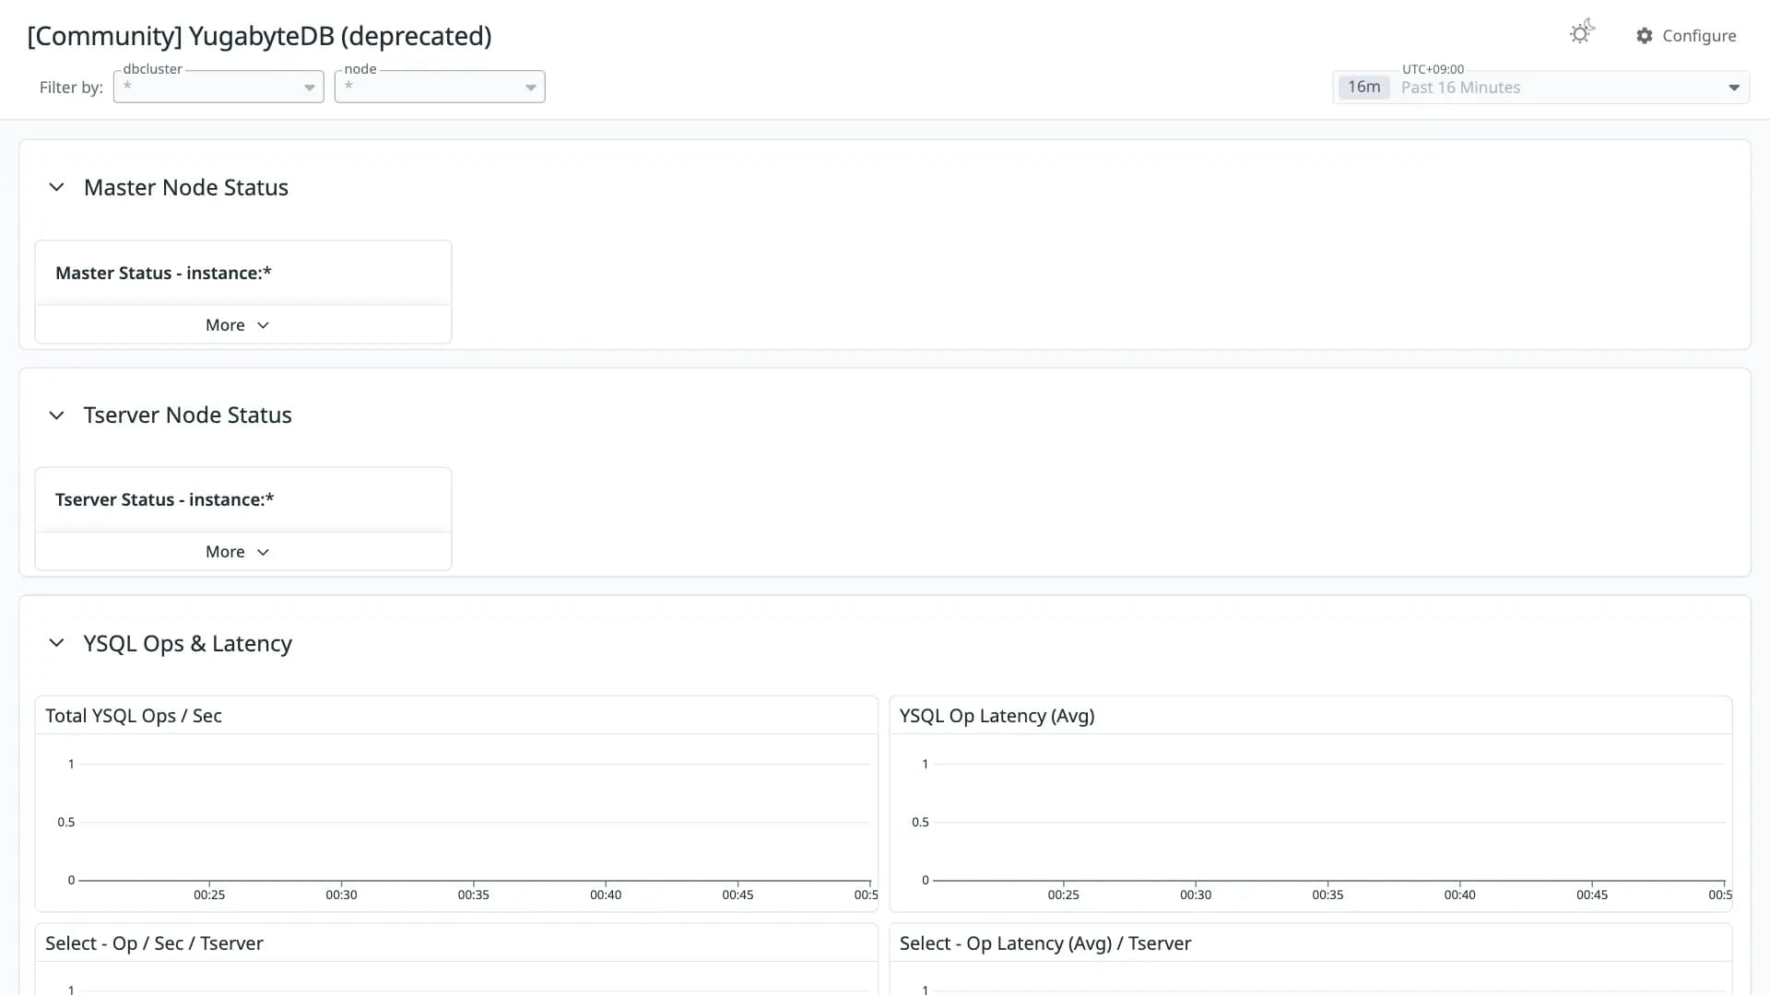Open the node filter dropdown

[x=440, y=87]
